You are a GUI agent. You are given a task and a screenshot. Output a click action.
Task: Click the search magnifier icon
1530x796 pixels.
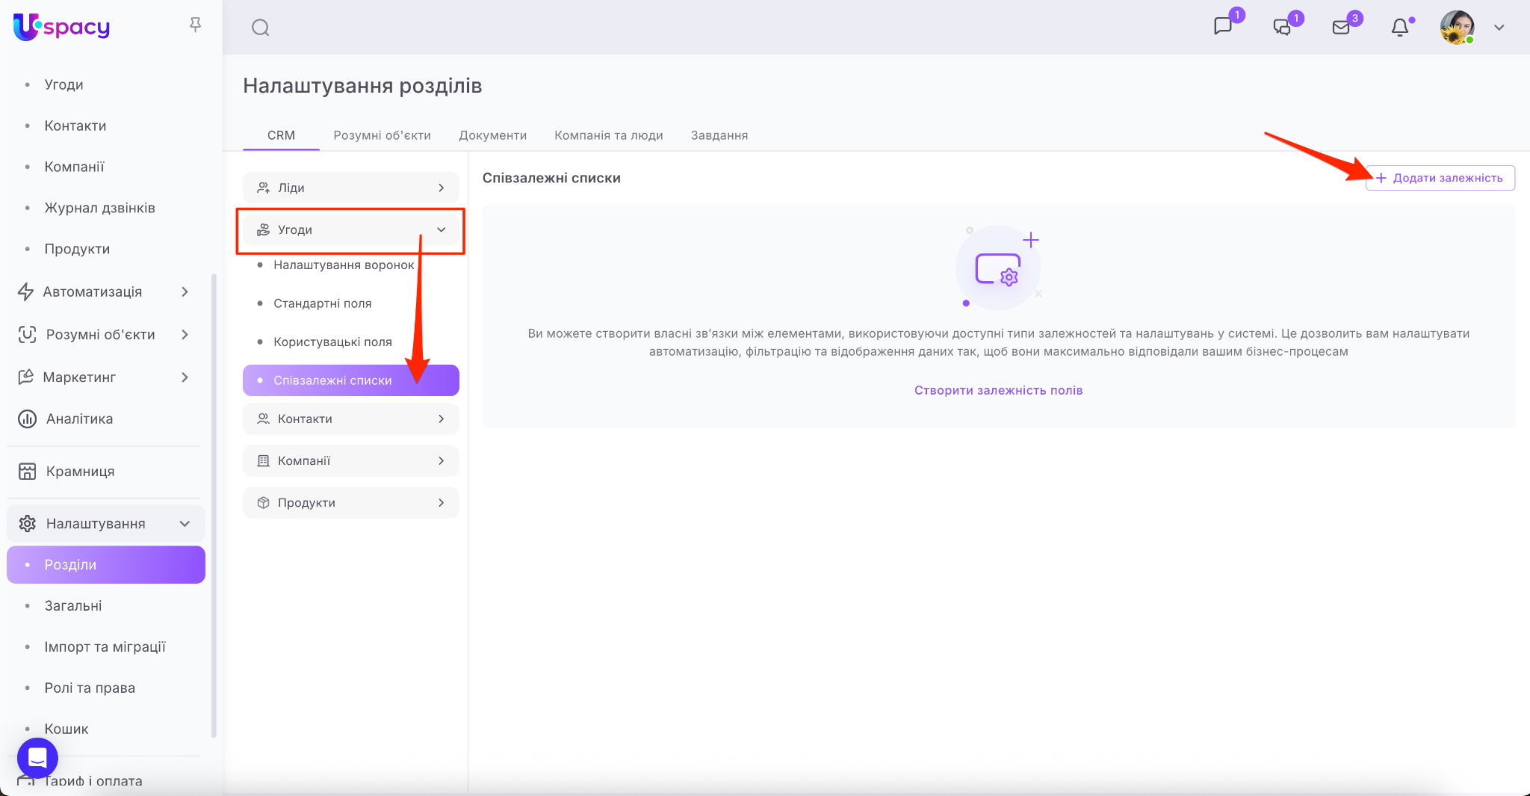coord(260,28)
